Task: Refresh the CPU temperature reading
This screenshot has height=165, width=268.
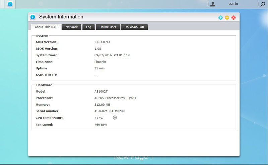Action: [115, 118]
